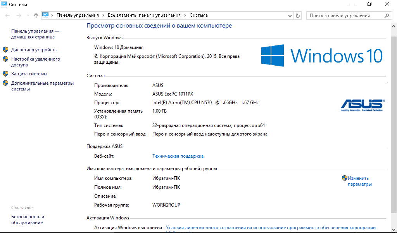Viewport: 397px width, 233px height.
Task: Open 'Защита системы' link
Action: click(x=29, y=74)
